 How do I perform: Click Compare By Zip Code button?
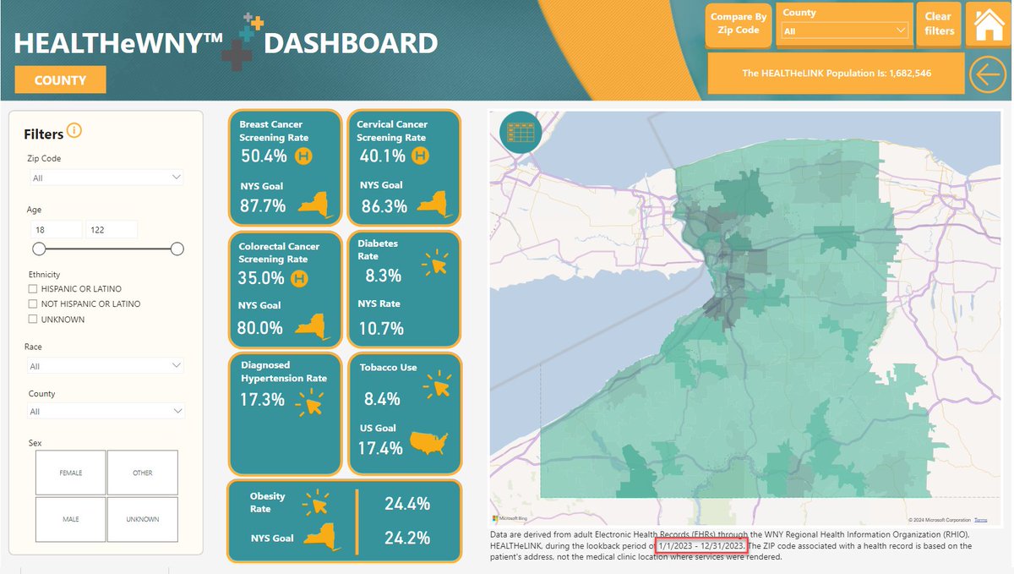[738, 24]
